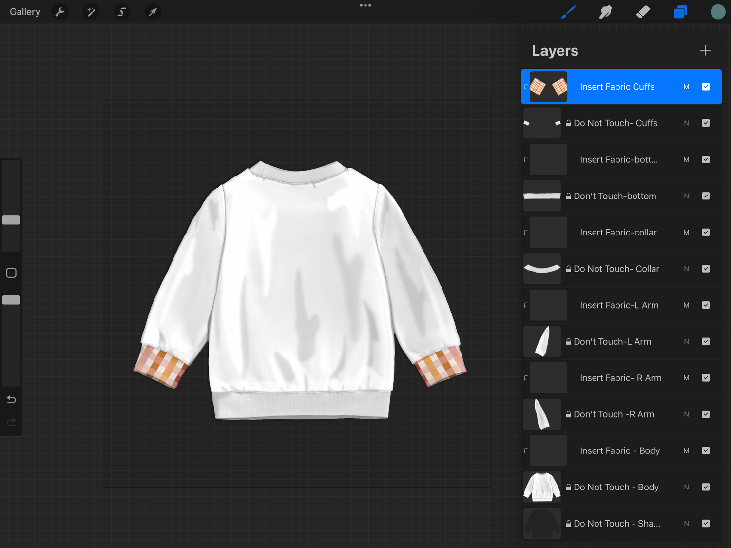The image size is (731, 548).
Task: Close the Layers panel via Layers icon
Action: tap(680, 12)
